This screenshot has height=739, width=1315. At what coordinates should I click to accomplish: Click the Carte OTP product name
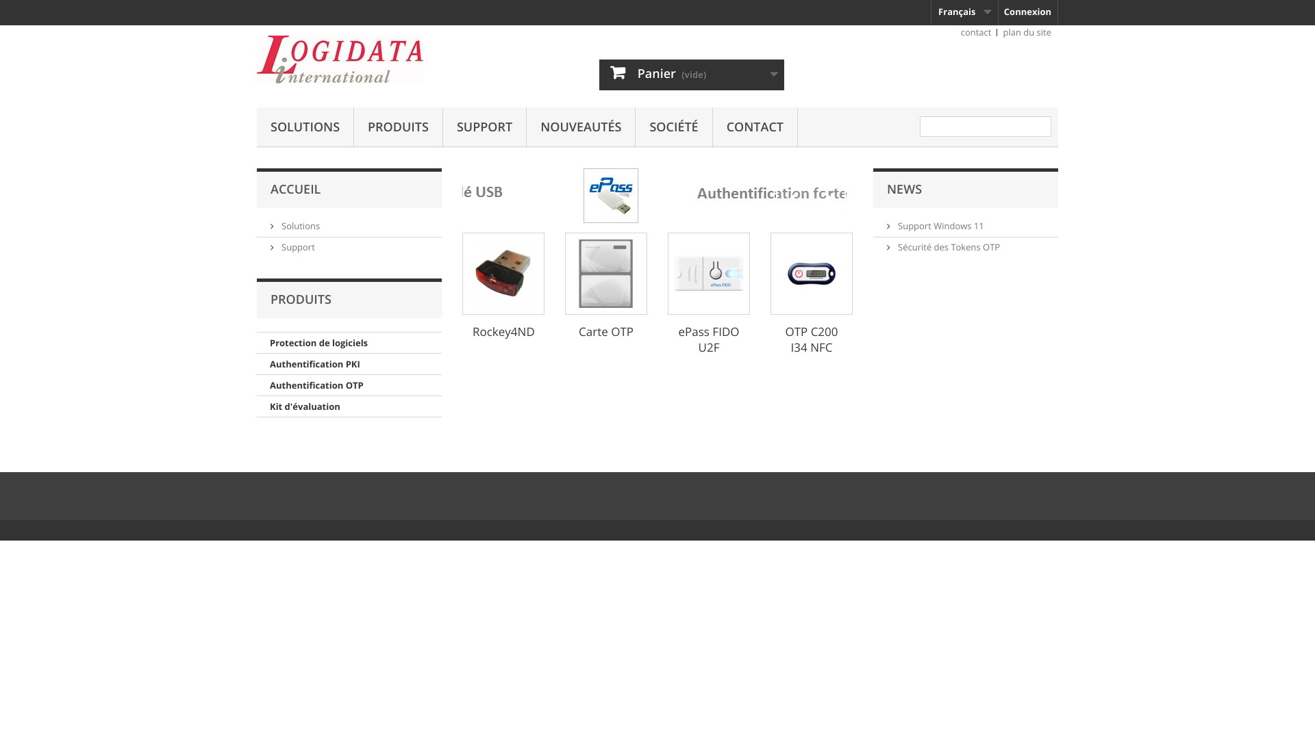click(606, 332)
